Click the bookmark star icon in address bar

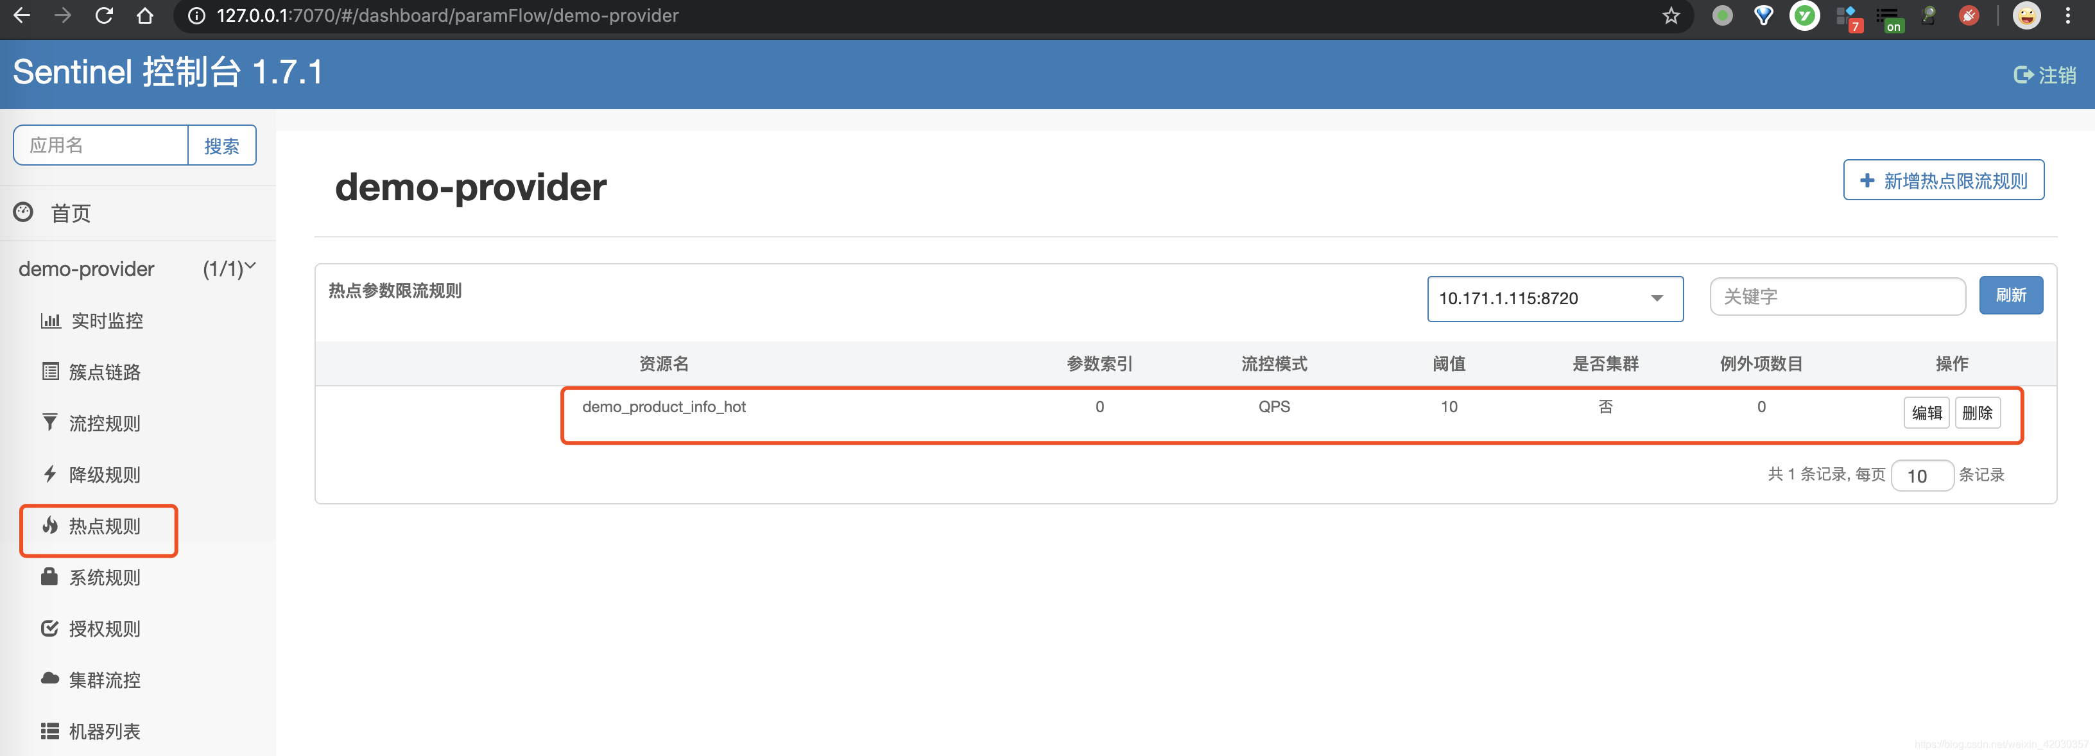tap(1671, 15)
